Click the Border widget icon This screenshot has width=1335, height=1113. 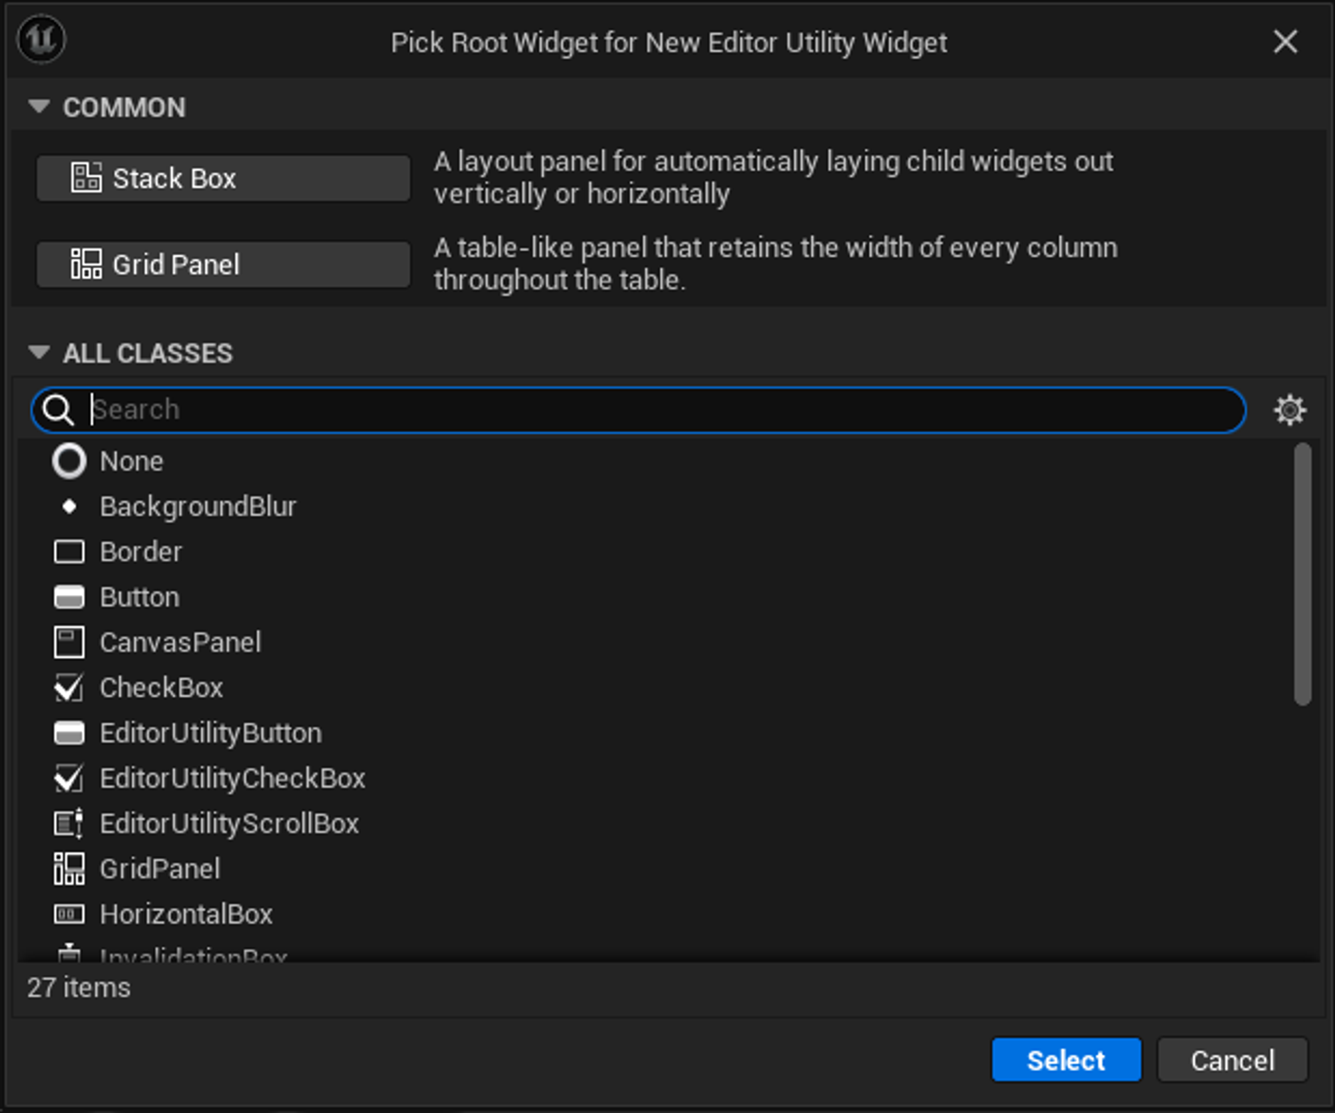69,552
